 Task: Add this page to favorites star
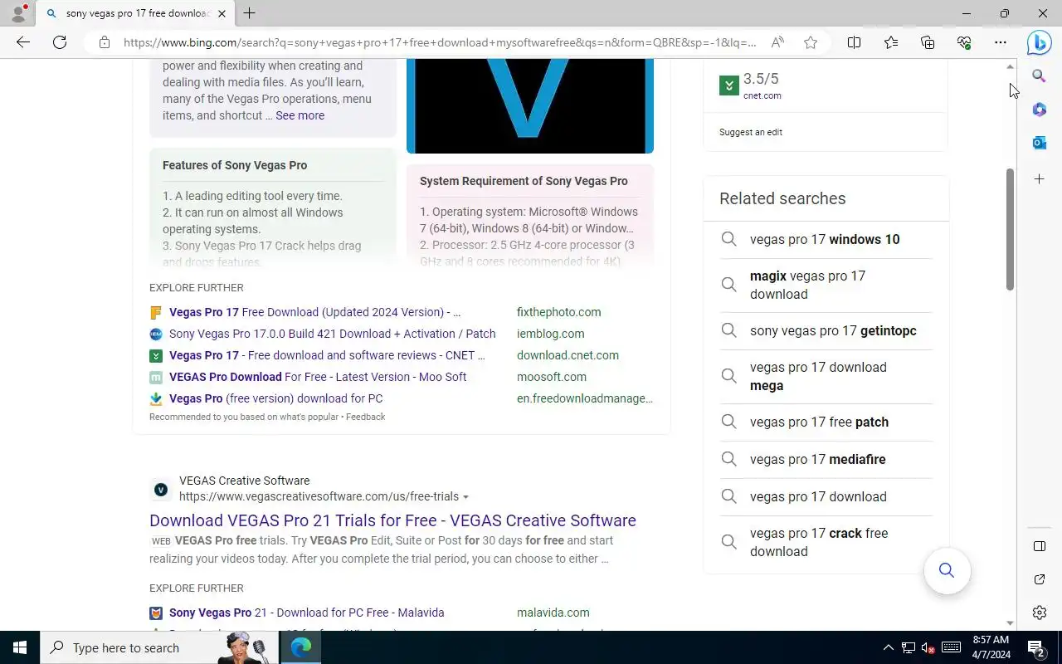[x=811, y=42]
